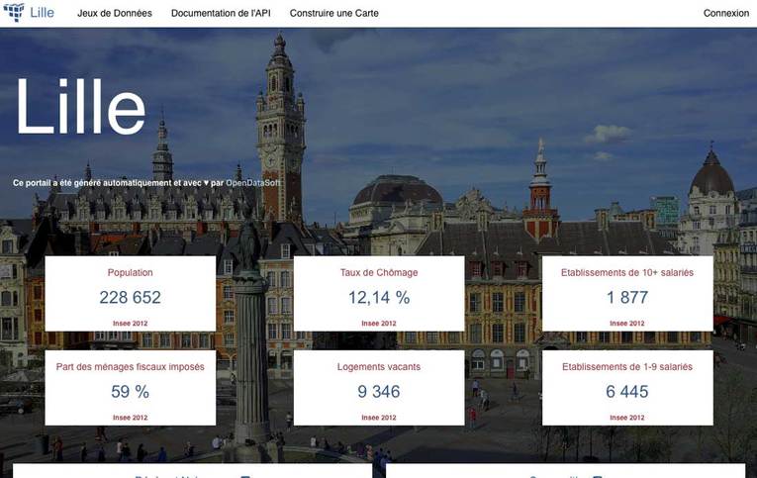
Task: Click the 9 346 vacant housing value
Action: click(x=378, y=392)
